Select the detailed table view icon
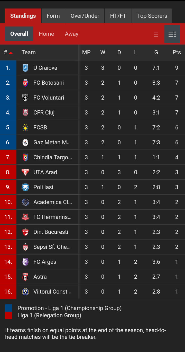This screenshot has width=185, height=352. pyautogui.click(x=172, y=34)
